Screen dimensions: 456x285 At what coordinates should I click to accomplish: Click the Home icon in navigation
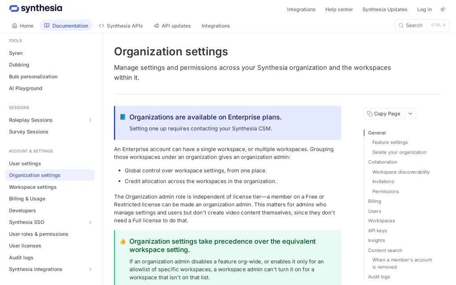[15, 25]
